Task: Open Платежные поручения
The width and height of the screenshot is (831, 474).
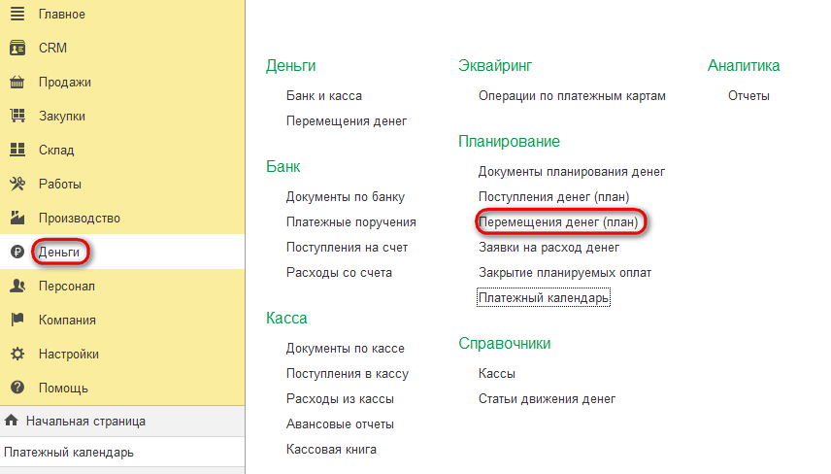Action: tap(351, 221)
